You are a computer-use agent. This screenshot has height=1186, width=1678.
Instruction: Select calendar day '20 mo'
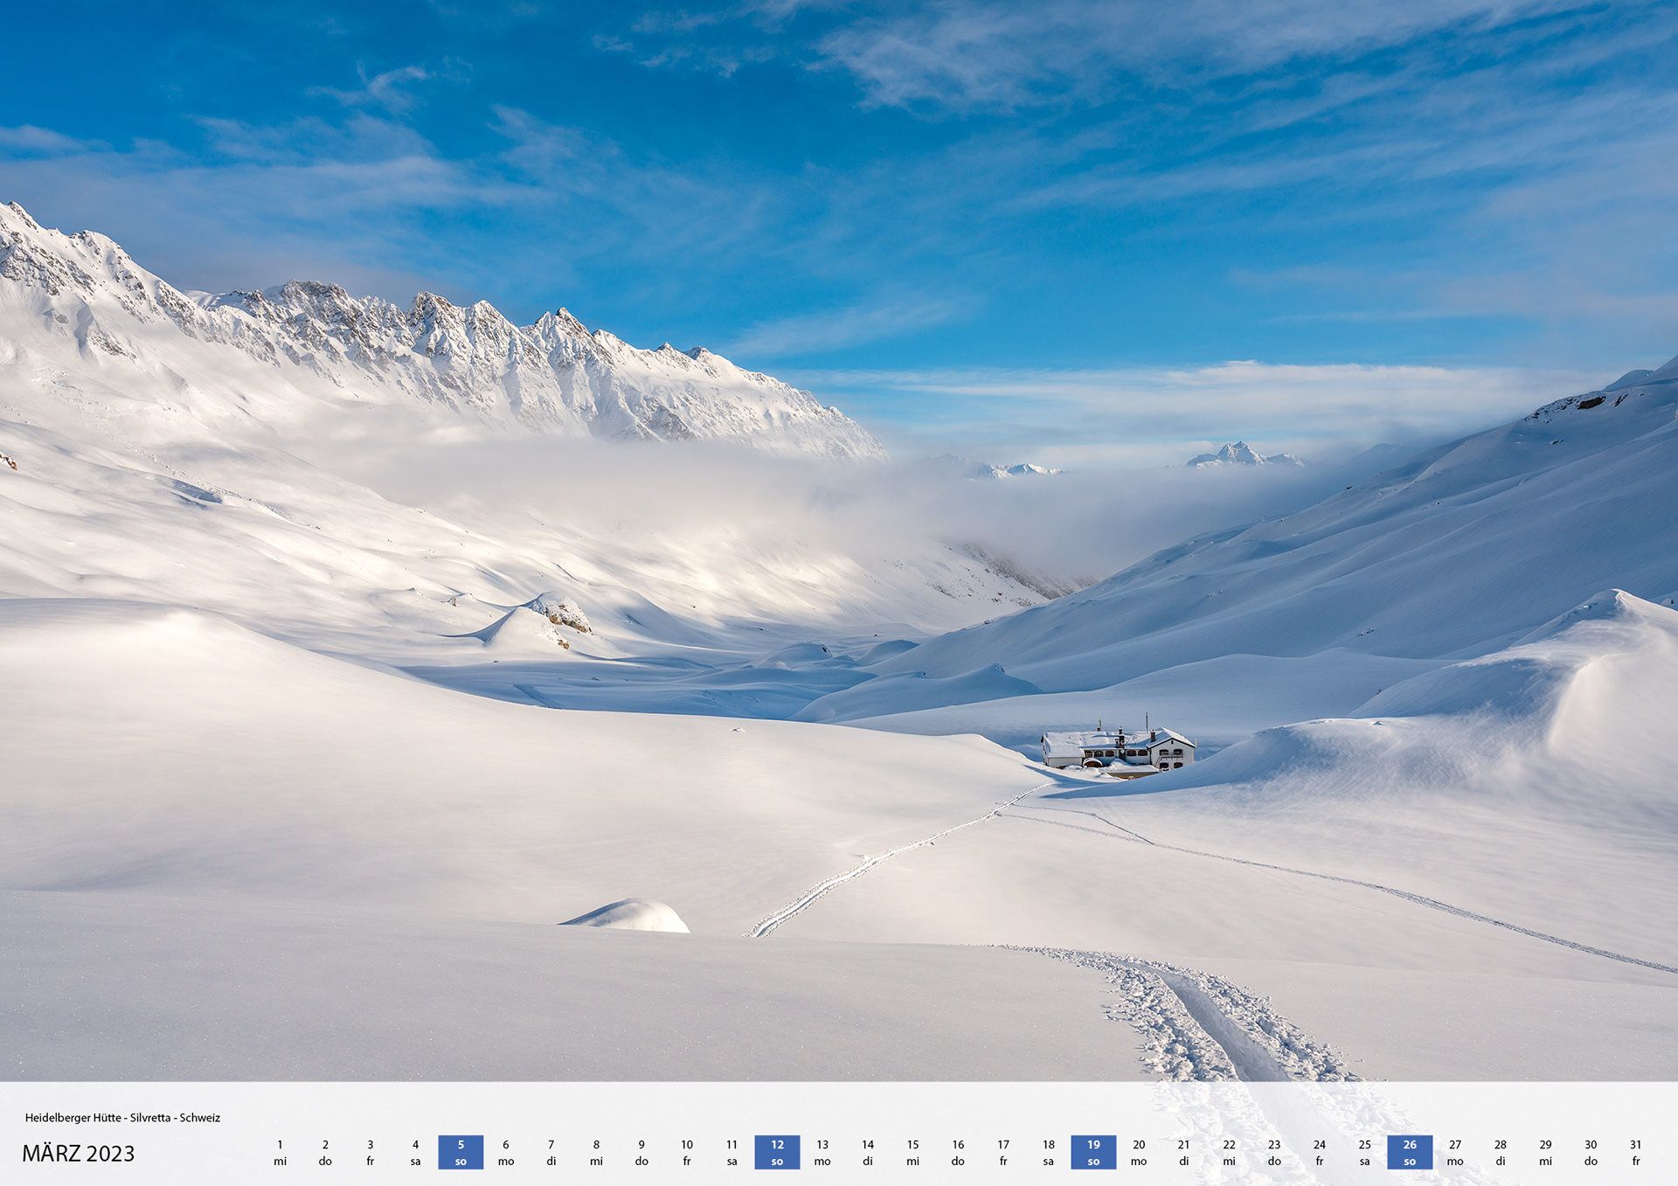[x=1139, y=1153]
